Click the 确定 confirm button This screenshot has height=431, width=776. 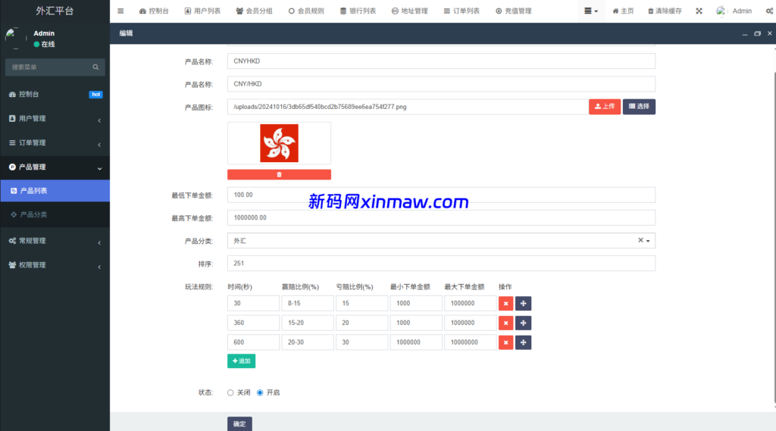(239, 424)
